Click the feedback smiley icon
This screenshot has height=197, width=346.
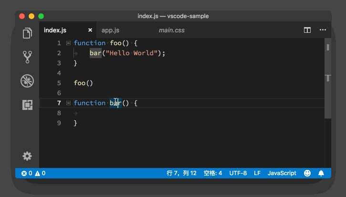point(308,173)
